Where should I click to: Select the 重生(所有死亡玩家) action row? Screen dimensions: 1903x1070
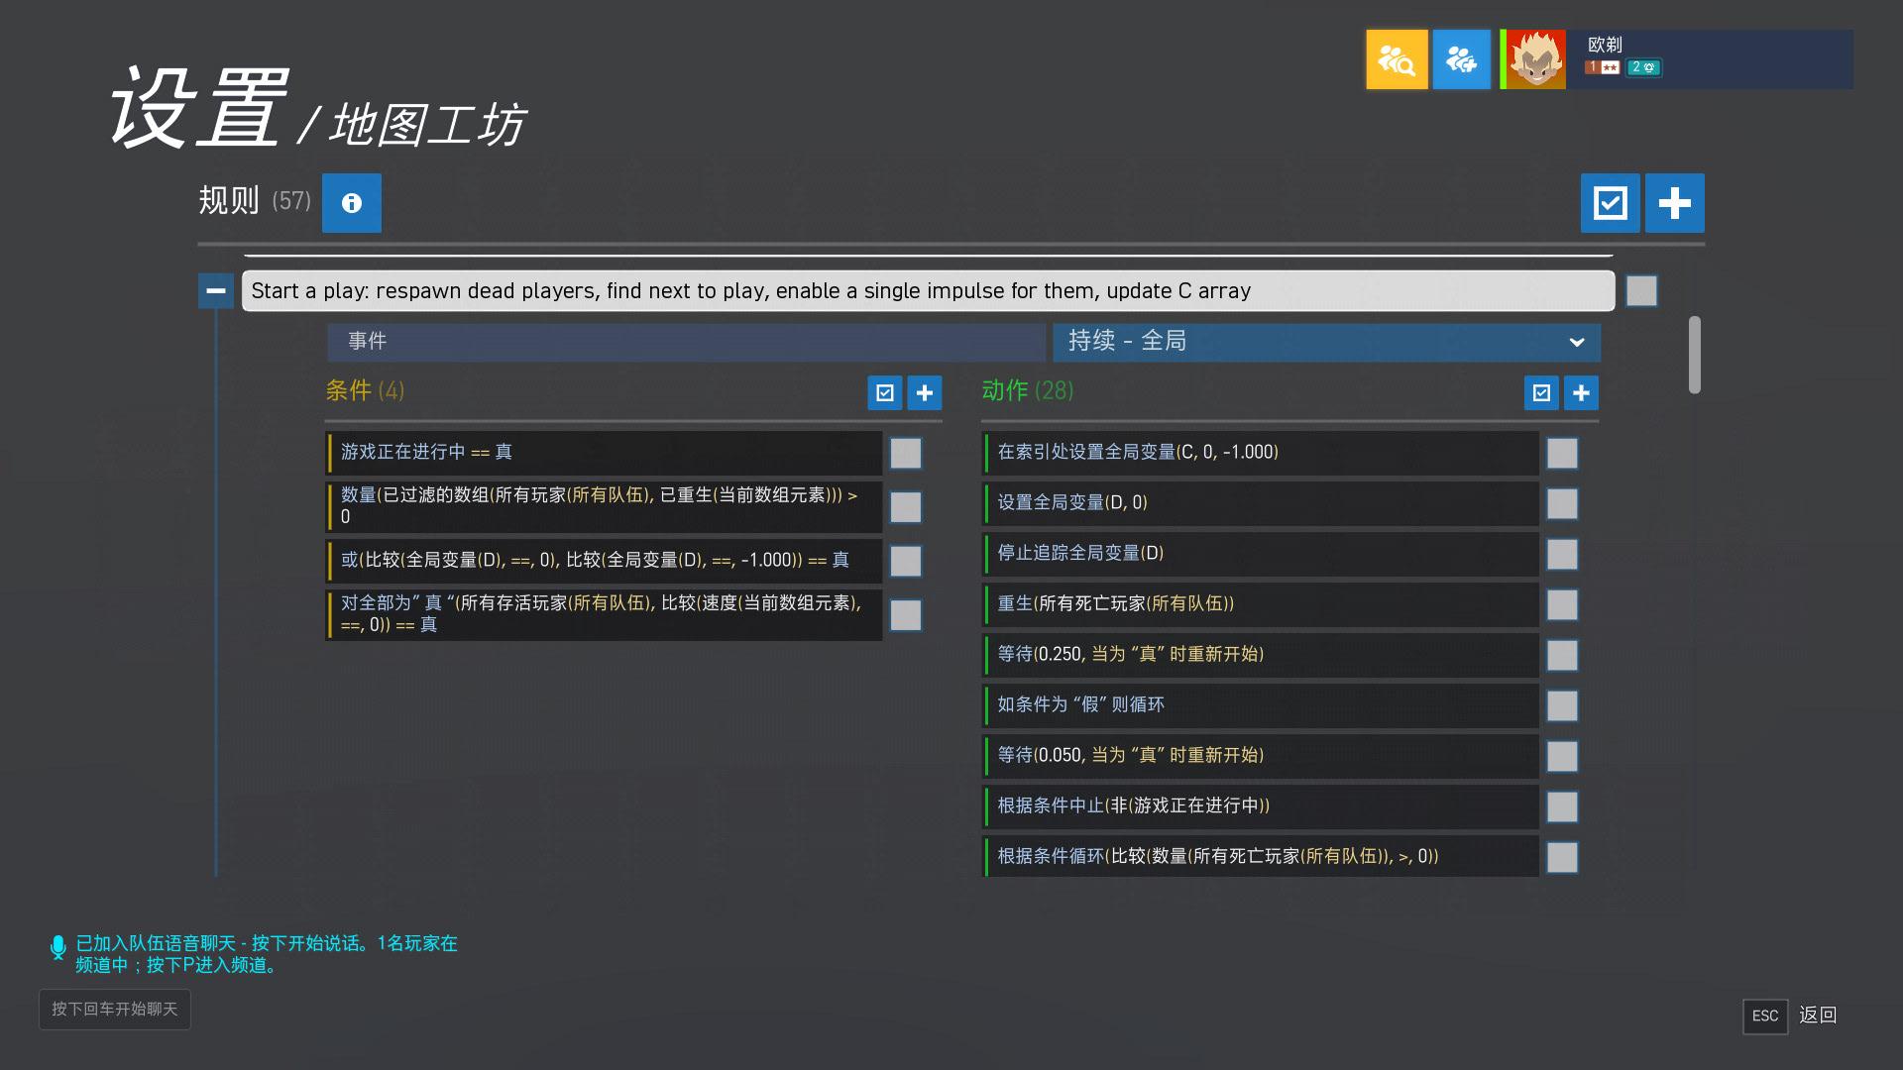1259,604
